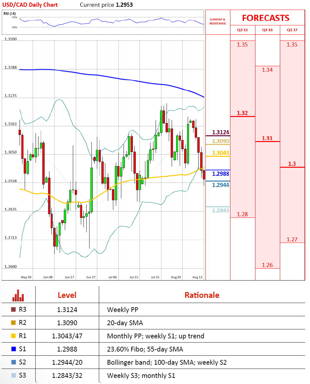The height and width of the screenshot is (384, 310).
Task: Click the 1.3124 level table cell
Action: click(x=67, y=309)
